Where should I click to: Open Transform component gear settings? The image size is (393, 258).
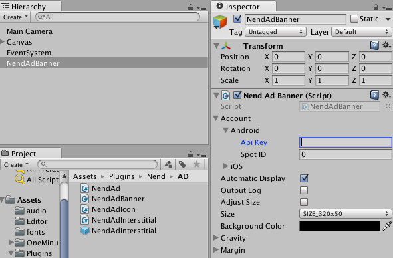tap(386, 45)
